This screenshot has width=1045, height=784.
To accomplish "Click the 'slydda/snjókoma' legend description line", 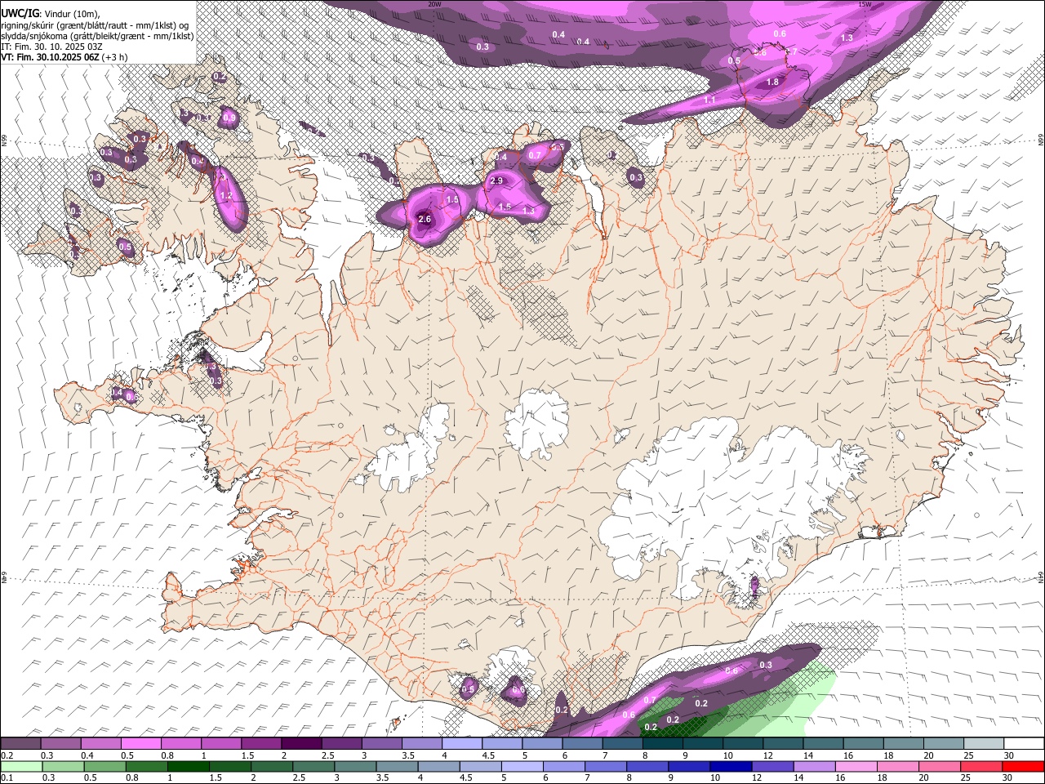I will point(97,36).
